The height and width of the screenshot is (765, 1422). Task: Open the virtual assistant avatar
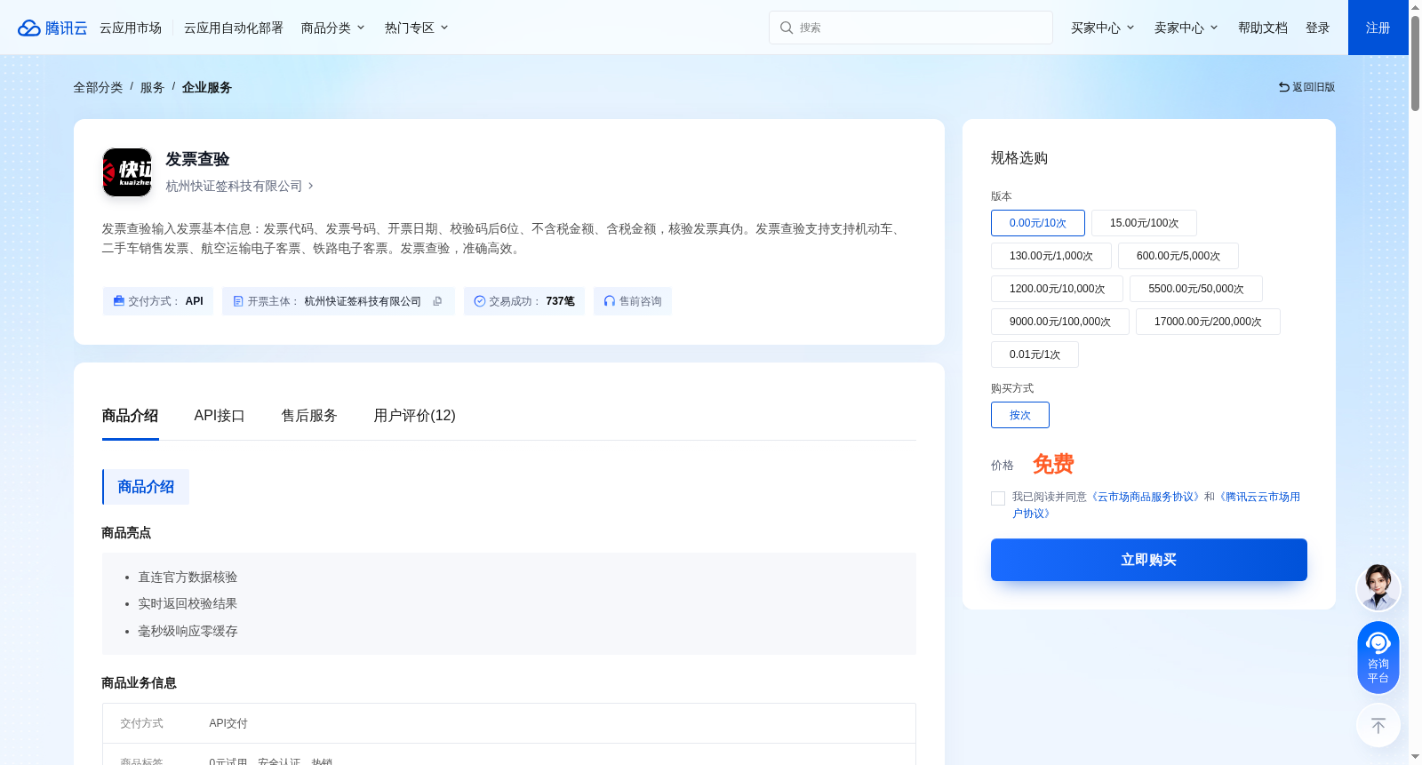1378,587
